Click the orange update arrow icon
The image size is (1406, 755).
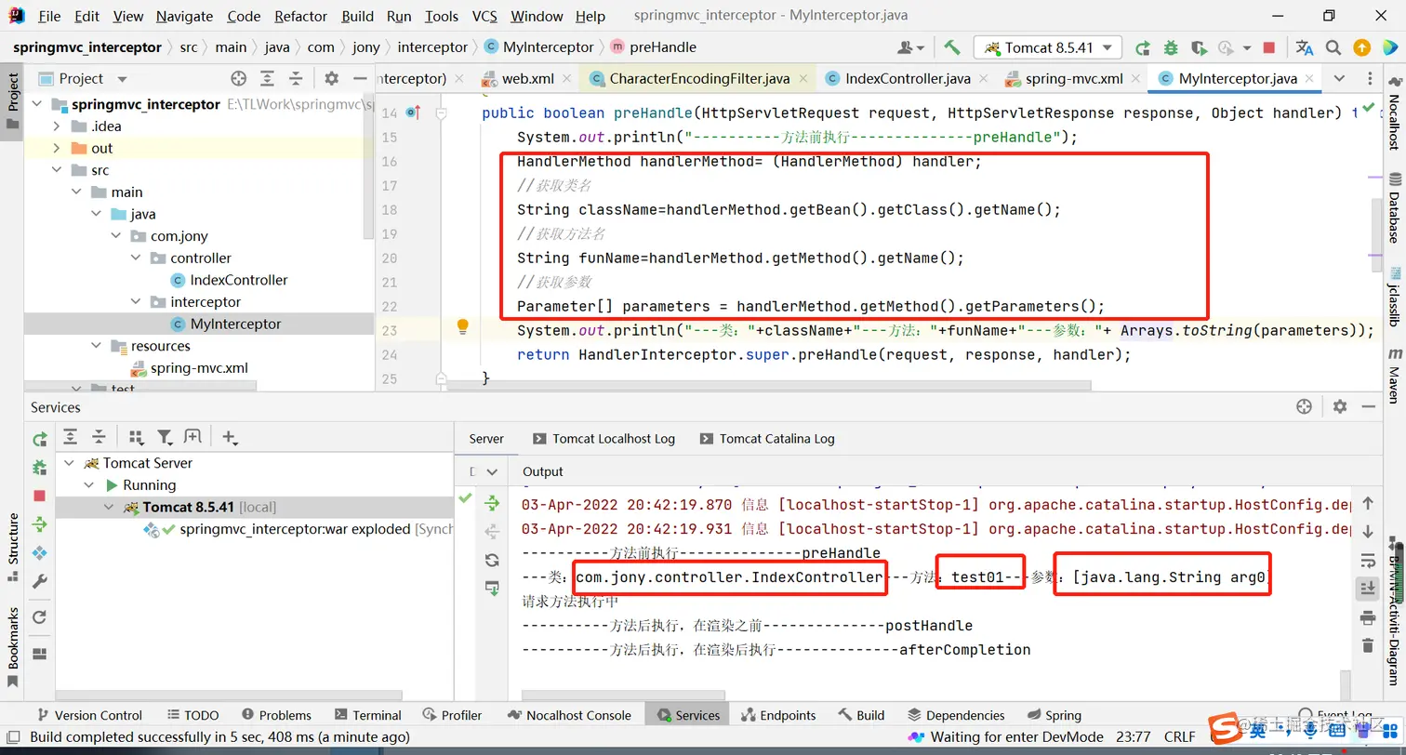click(x=1361, y=47)
